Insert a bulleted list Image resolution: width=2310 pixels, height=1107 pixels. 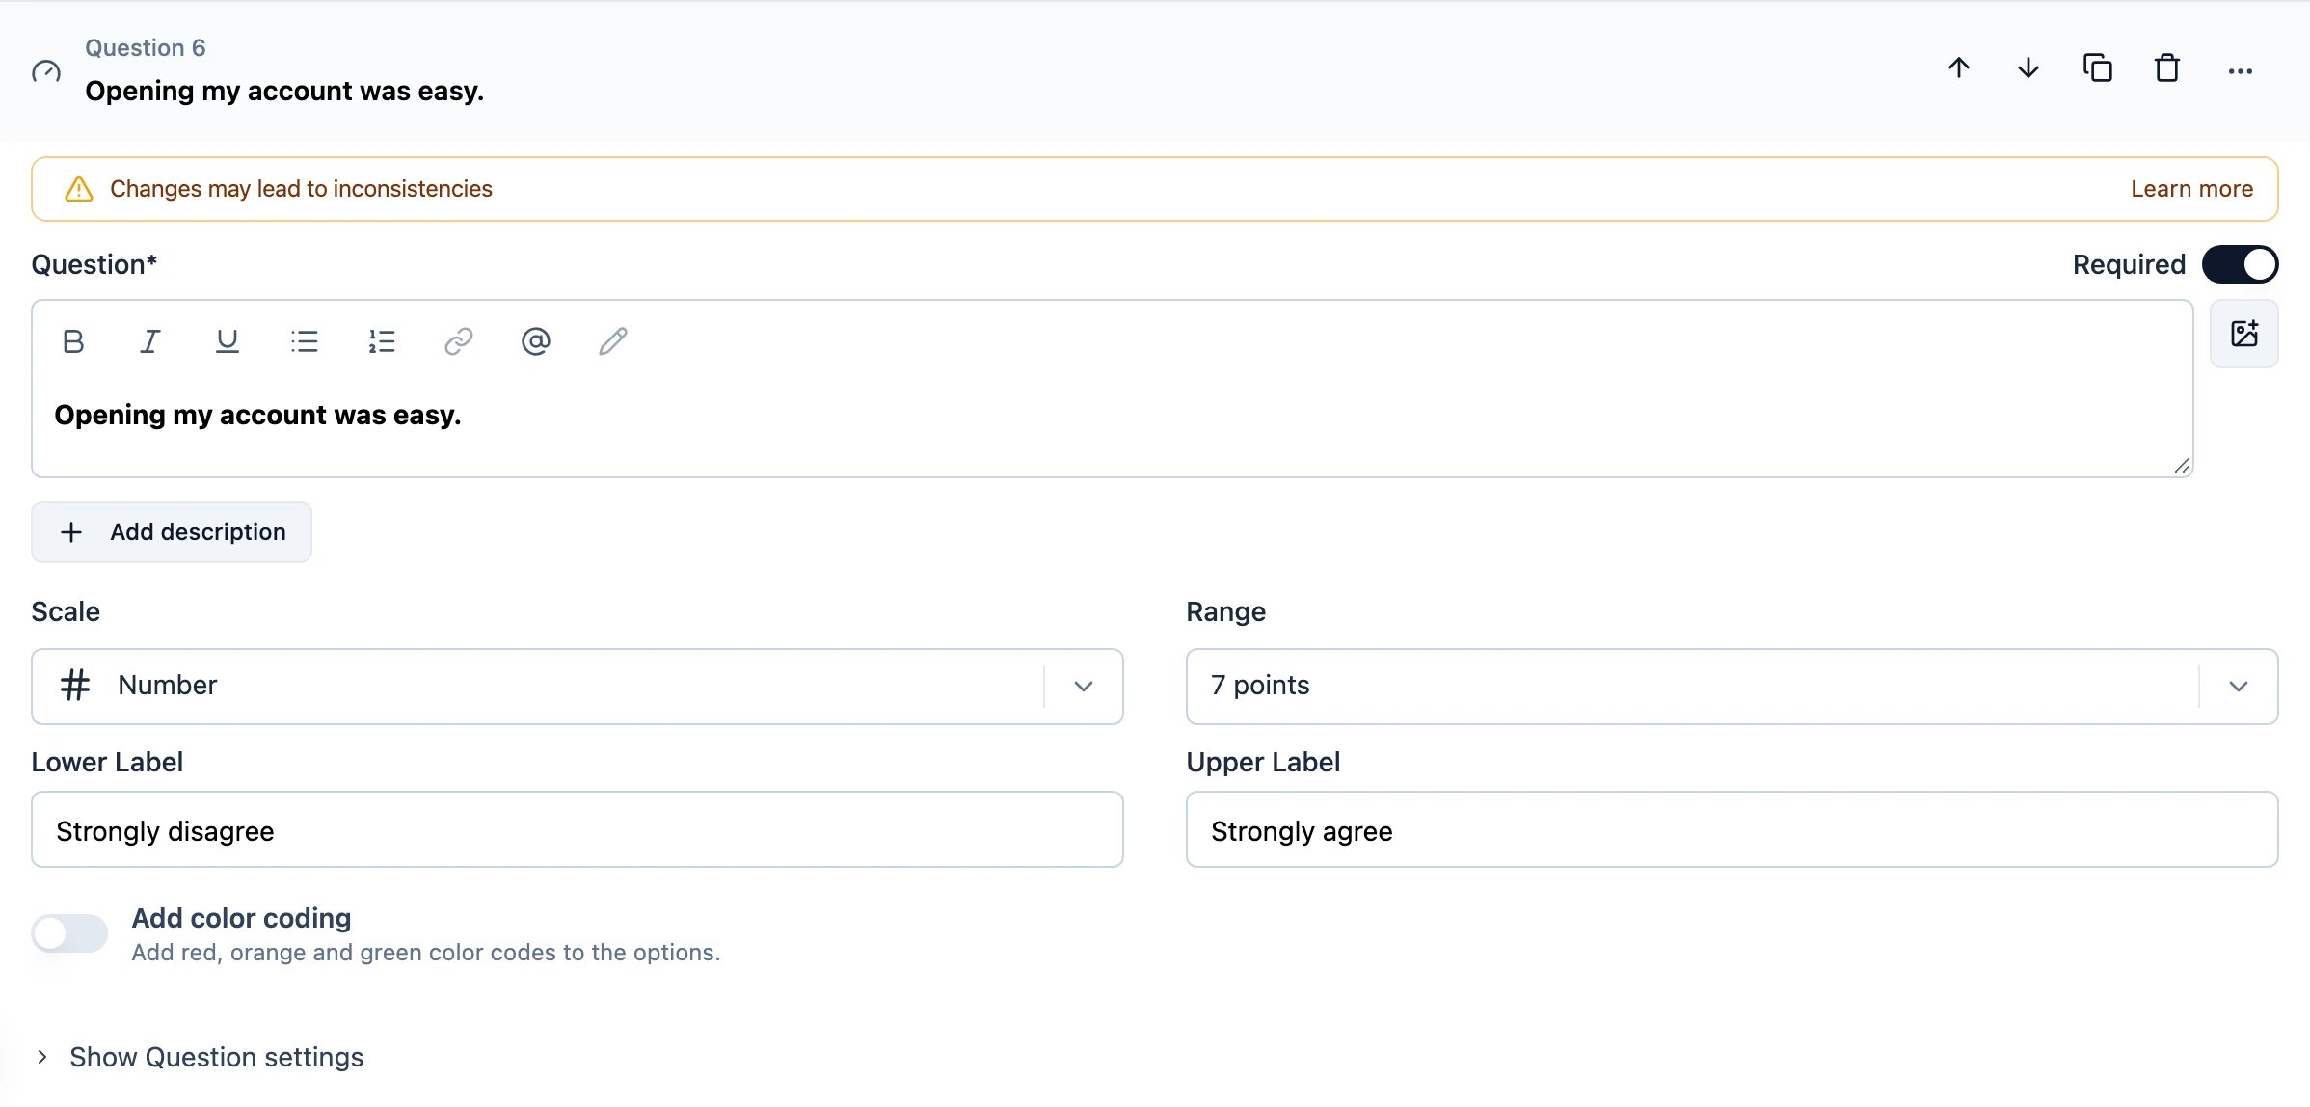[304, 341]
